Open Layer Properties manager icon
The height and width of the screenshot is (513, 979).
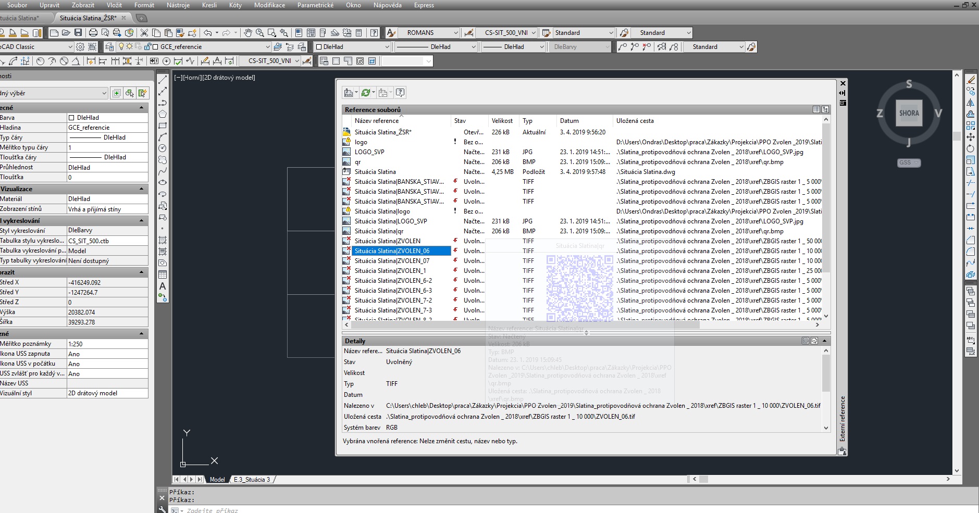point(109,47)
